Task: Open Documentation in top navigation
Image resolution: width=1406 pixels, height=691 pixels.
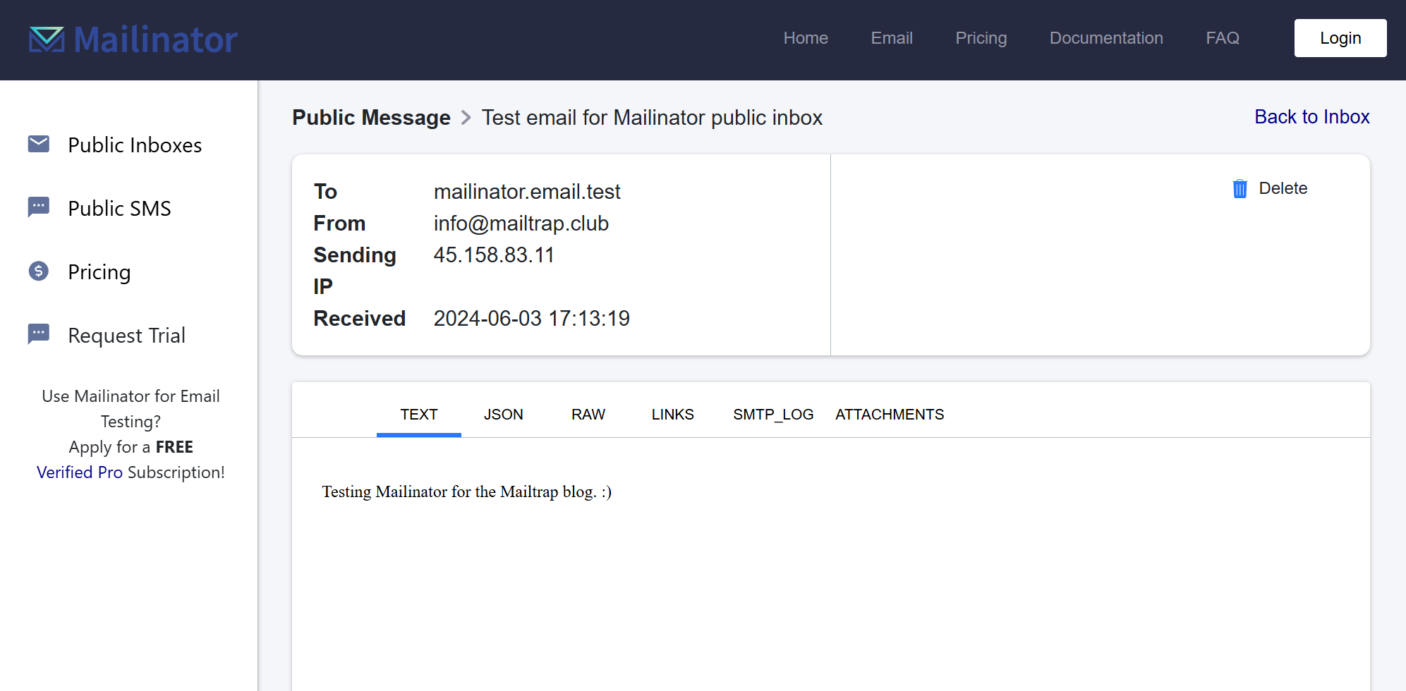Action: (1106, 38)
